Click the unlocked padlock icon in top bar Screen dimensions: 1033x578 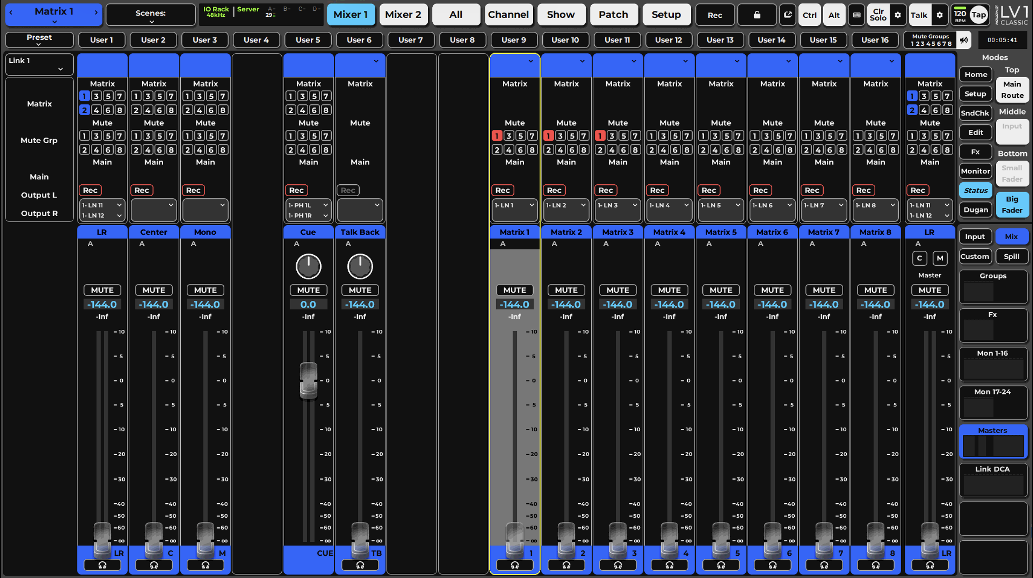click(757, 15)
